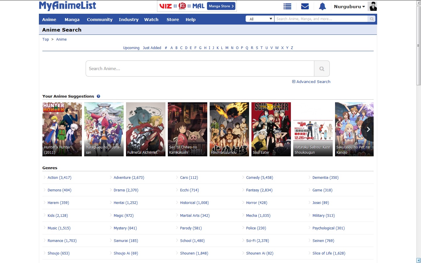Open the All search category dropdown
This screenshot has width=421, height=263.
260,19
